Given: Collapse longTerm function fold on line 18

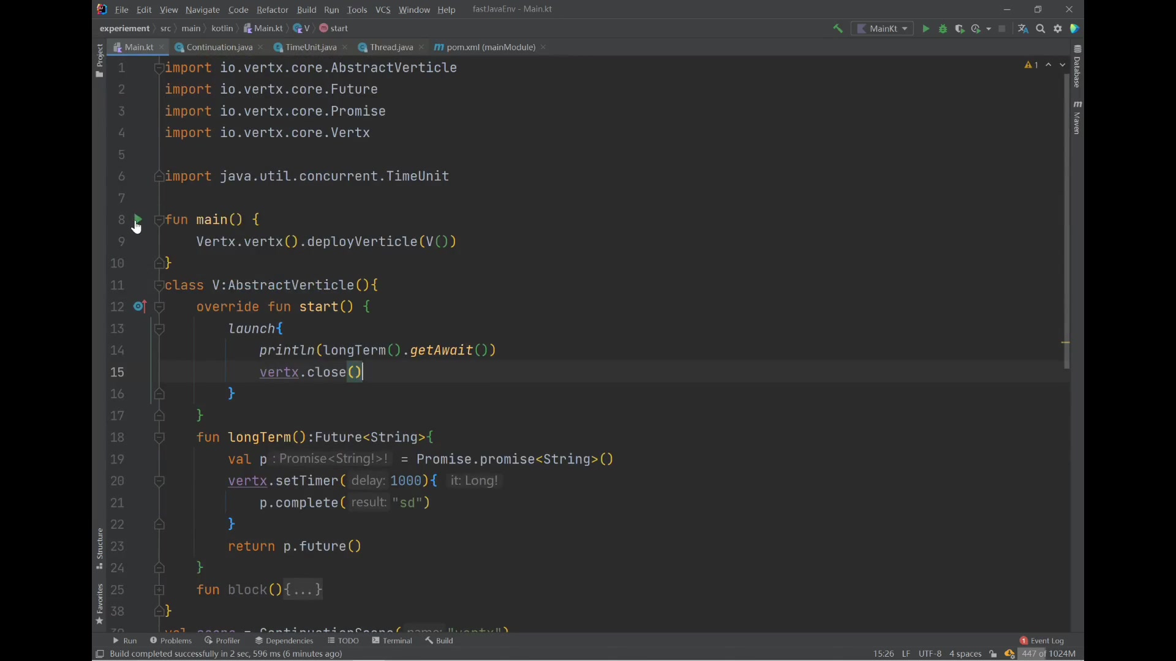Looking at the screenshot, I should [x=159, y=437].
